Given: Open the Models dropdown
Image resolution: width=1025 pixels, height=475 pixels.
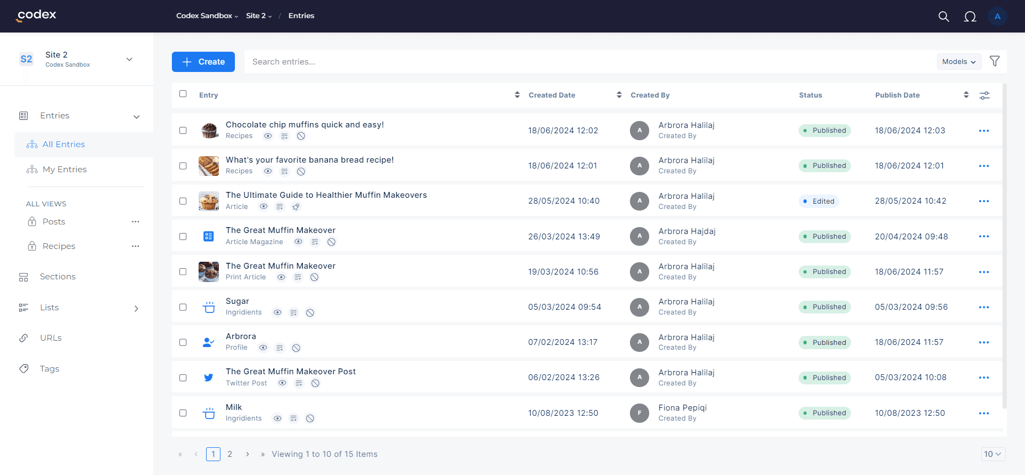Looking at the screenshot, I should pos(959,62).
